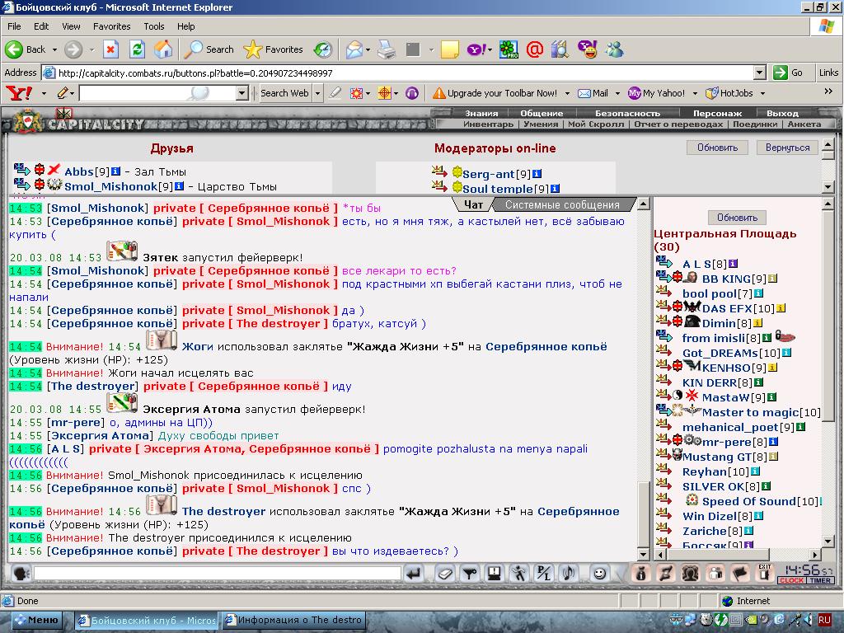Image resolution: width=844 pixels, height=633 pixels.
Task: Open the Инвентарь link in game menu
Action: coord(488,124)
